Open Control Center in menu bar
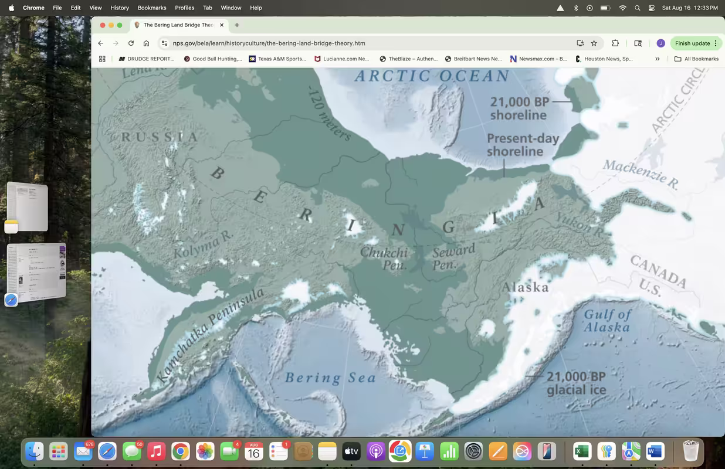 (652, 8)
